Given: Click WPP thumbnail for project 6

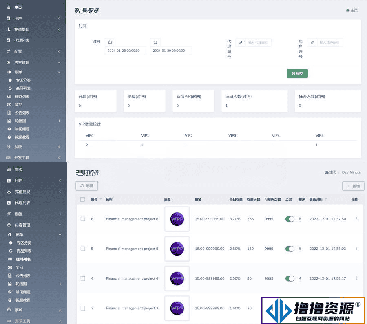Looking at the screenshot, I should coord(177,219).
